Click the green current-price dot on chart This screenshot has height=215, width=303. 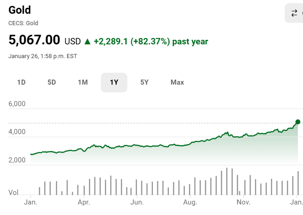pos(298,122)
